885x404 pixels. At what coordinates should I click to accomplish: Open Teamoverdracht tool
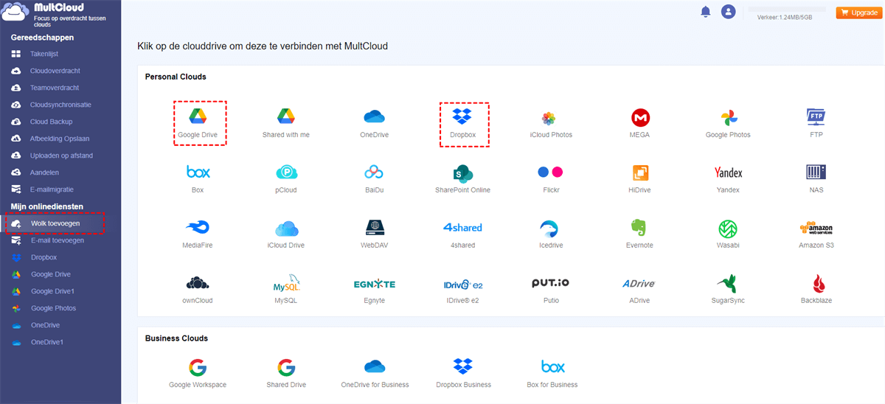[x=54, y=88]
